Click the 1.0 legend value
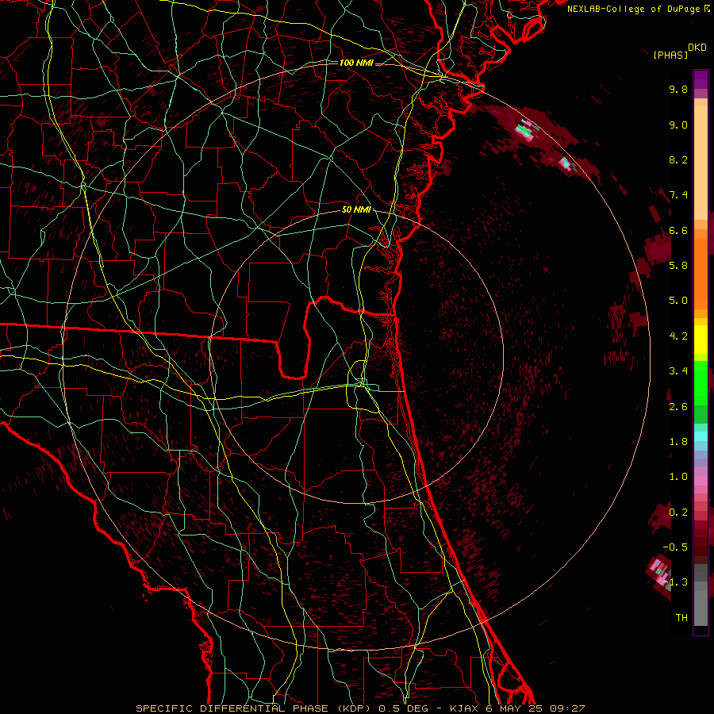The height and width of the screenshot is (714, 714). (x=678, y=477)
